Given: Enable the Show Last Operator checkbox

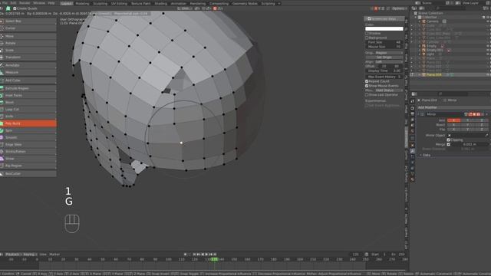Looking at the screenshot, I should 367,95.
